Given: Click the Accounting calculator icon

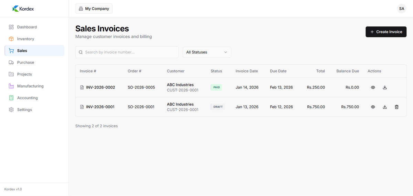Looking at the screenshot, I should click(11, 98).
